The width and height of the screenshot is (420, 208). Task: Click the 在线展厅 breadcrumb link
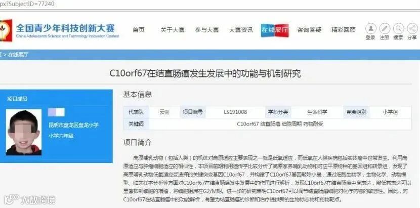pyautogui.click(x=18, y=55)
